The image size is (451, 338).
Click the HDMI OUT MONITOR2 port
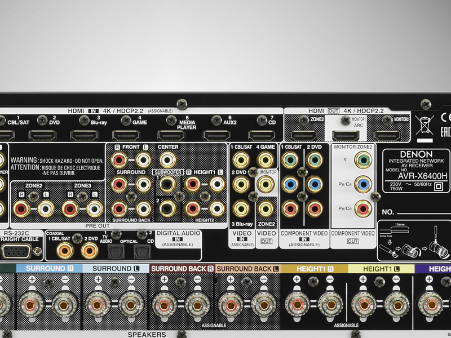click(387, 135)
